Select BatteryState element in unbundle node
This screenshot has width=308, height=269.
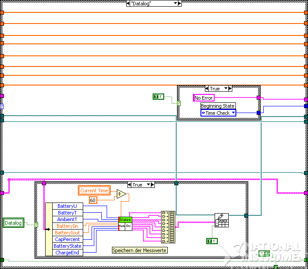(x=67, y=246)
